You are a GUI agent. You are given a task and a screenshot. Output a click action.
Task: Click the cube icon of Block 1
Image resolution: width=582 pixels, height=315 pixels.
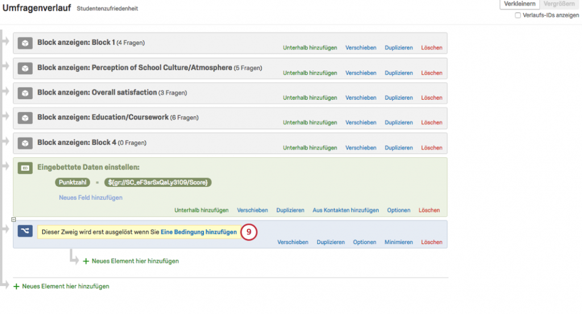click(25, 43)
